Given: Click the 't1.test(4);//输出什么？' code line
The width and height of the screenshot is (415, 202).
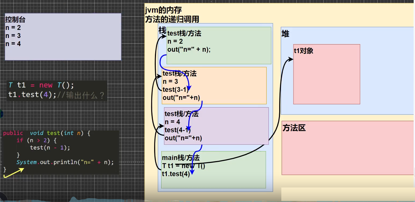Looking at the screenshot, I should pyautogui.click(x=56, y=95).
